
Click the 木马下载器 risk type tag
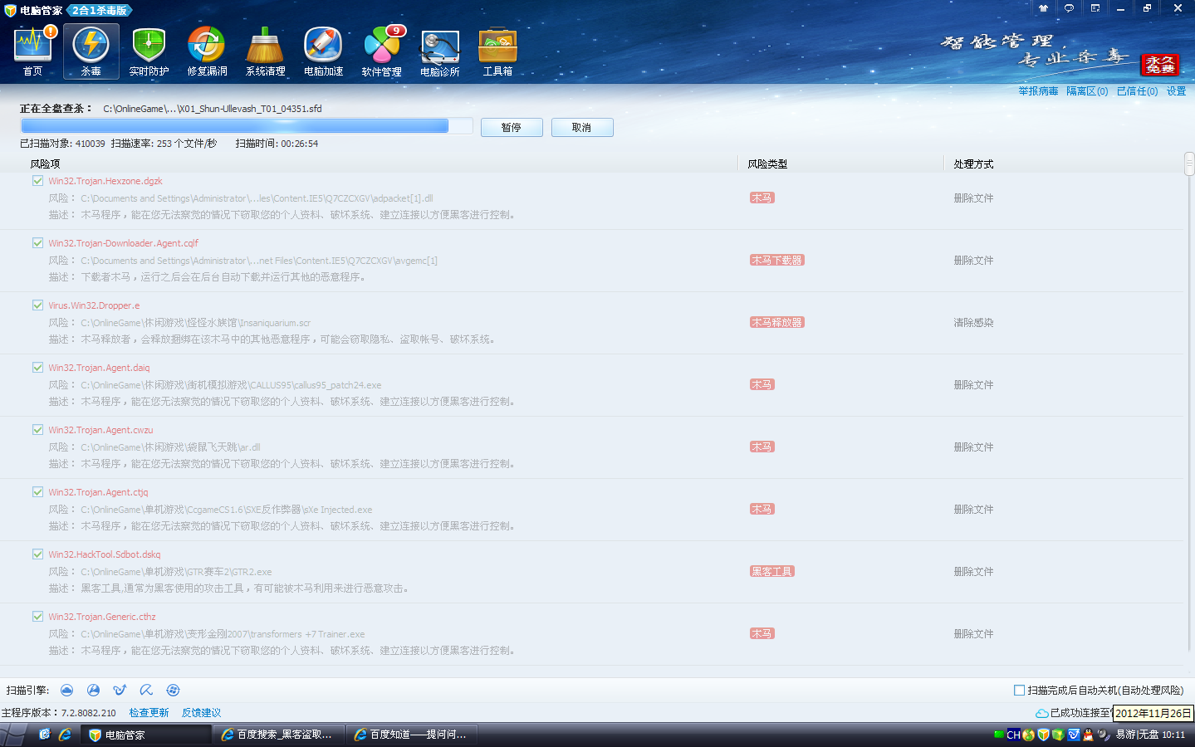click(776, 260)
